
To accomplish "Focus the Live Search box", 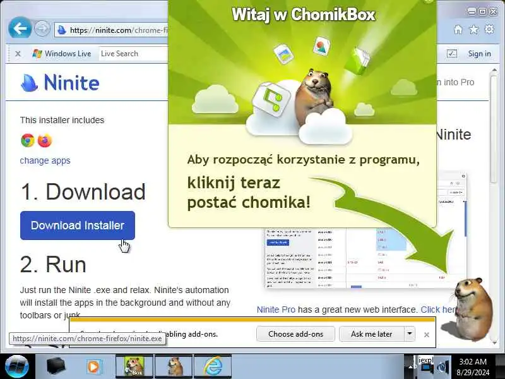I will (x=134, y=54).
